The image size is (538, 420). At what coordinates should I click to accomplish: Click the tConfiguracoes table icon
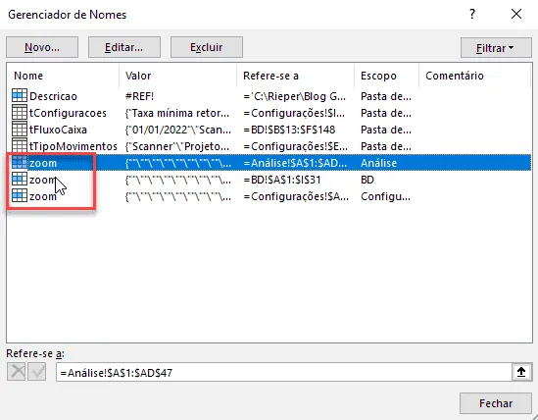(x=20, y=112)
